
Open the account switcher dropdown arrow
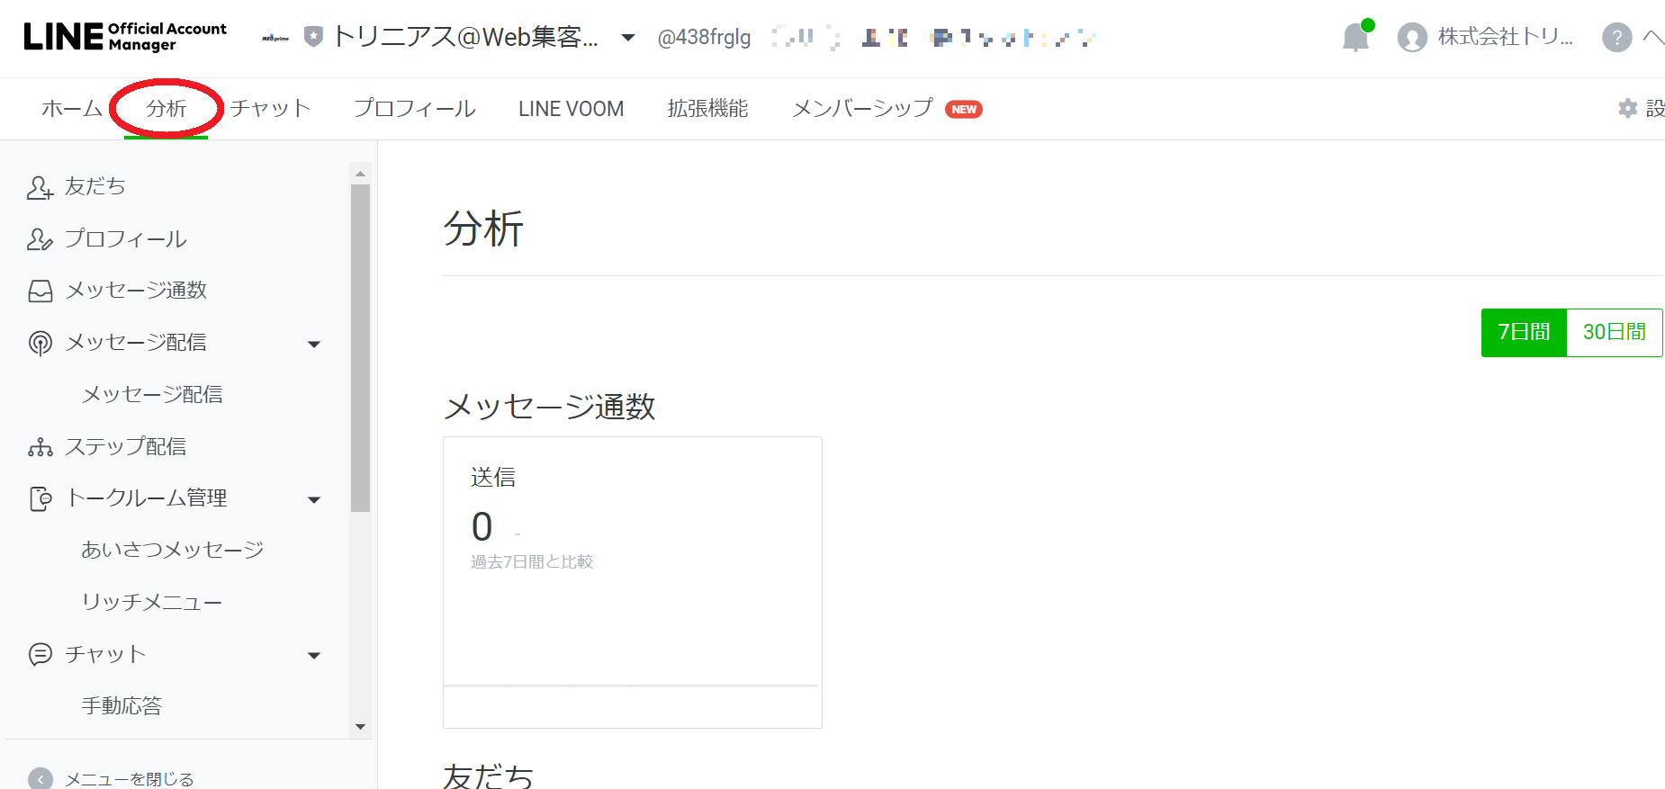[628, 38]
